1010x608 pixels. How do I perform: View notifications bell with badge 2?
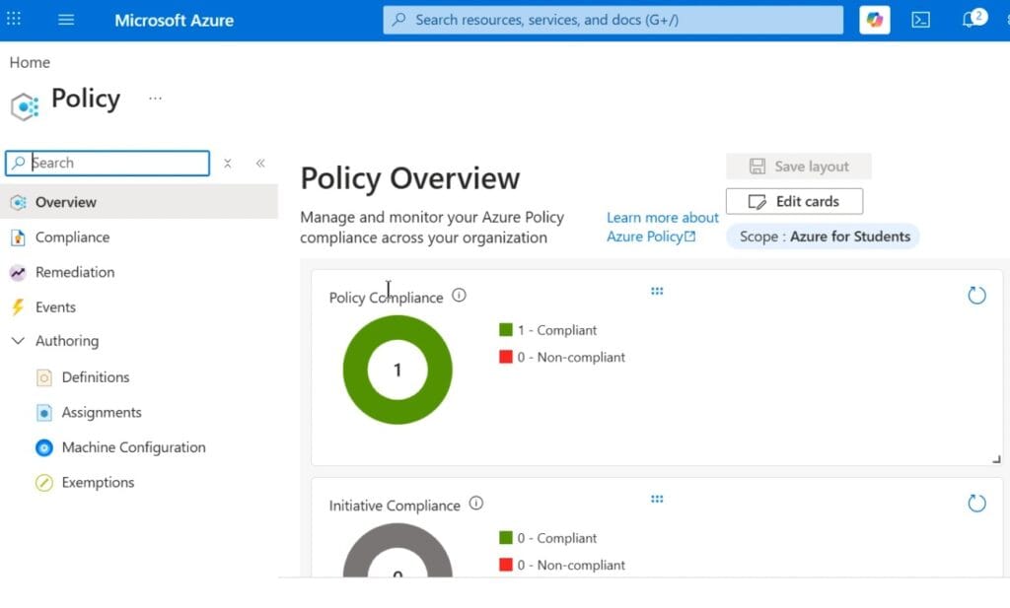pos(973,19)
